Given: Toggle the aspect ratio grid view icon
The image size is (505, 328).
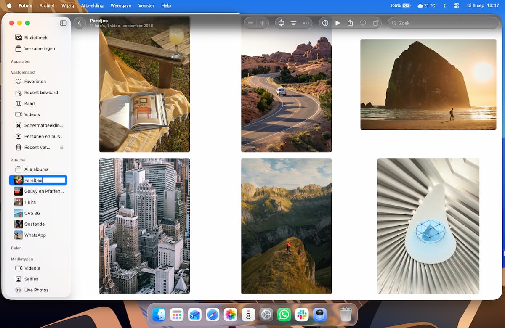Looking at the screenshot, I should point(282,23).
